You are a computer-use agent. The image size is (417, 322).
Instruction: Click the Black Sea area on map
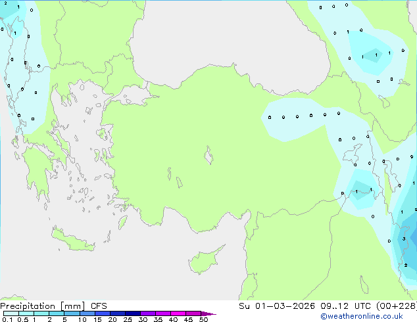[230, 33]
